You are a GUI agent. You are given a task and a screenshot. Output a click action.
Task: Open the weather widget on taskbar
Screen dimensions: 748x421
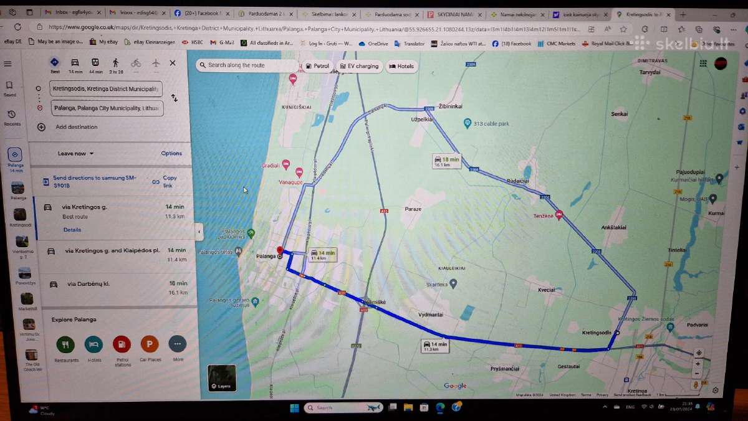[x=41, y=410]
